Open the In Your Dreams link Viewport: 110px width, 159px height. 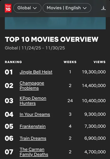(x=35, y=114)
